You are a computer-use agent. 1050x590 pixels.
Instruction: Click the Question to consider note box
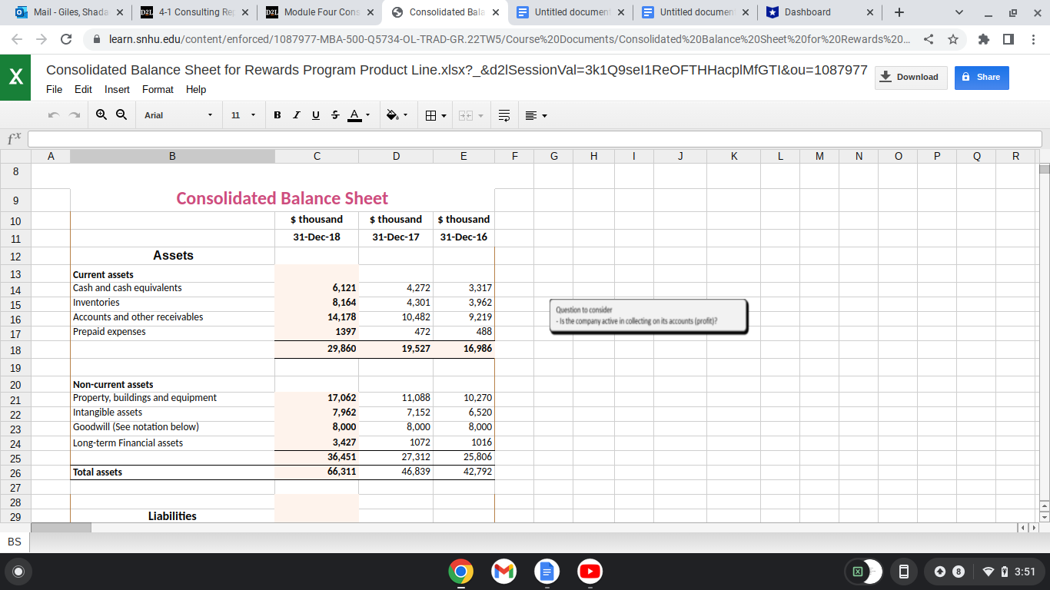click(x=648, y=316)
